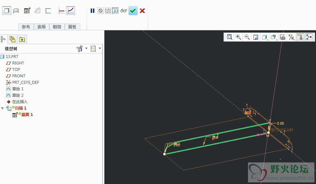Select 草绘 2 in the model tree
The height and width of the screenshot is (184, 316).
click(x=18, y=95)
